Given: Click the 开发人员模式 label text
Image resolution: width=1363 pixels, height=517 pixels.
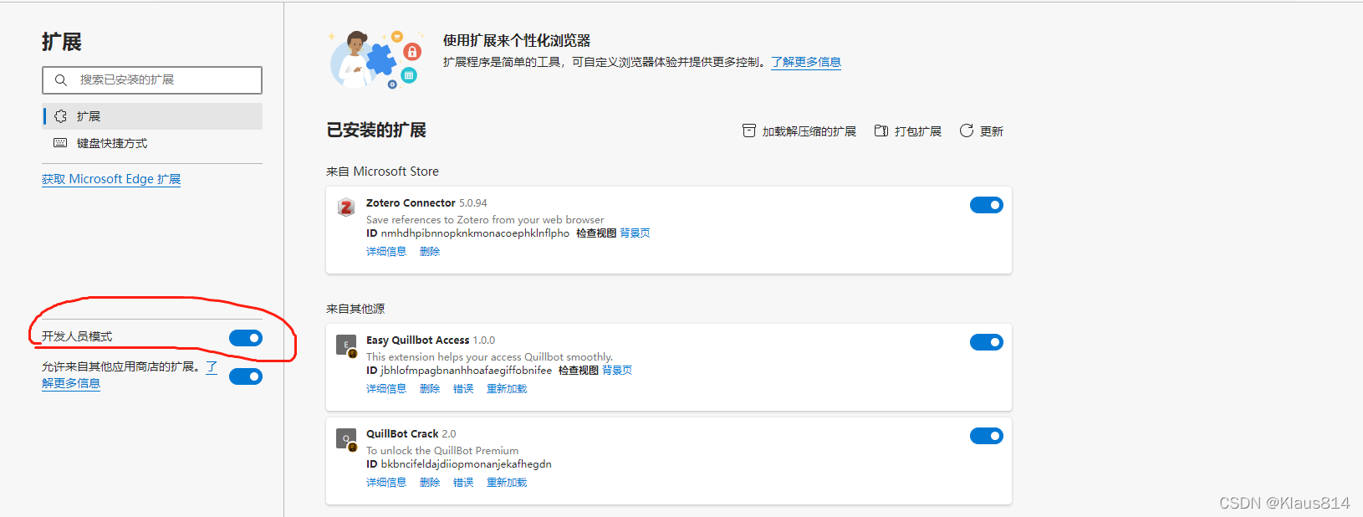Looking at the screenshot, I should [x=77, y=336].
